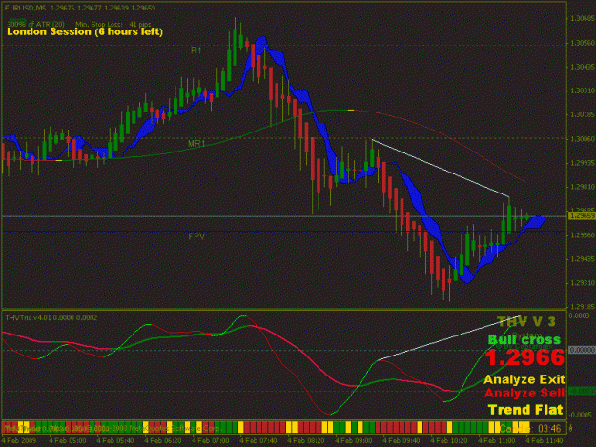
Task: Click the 1.30310 price axis value
Action: (582, 91)
